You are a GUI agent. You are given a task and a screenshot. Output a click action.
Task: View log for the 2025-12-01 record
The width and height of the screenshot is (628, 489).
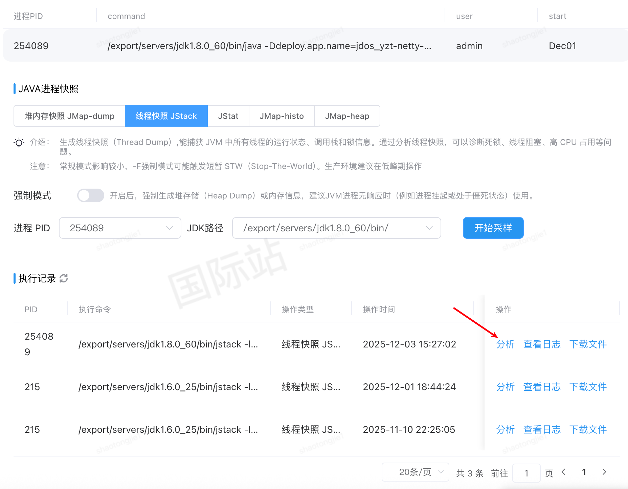pos(542,387)
